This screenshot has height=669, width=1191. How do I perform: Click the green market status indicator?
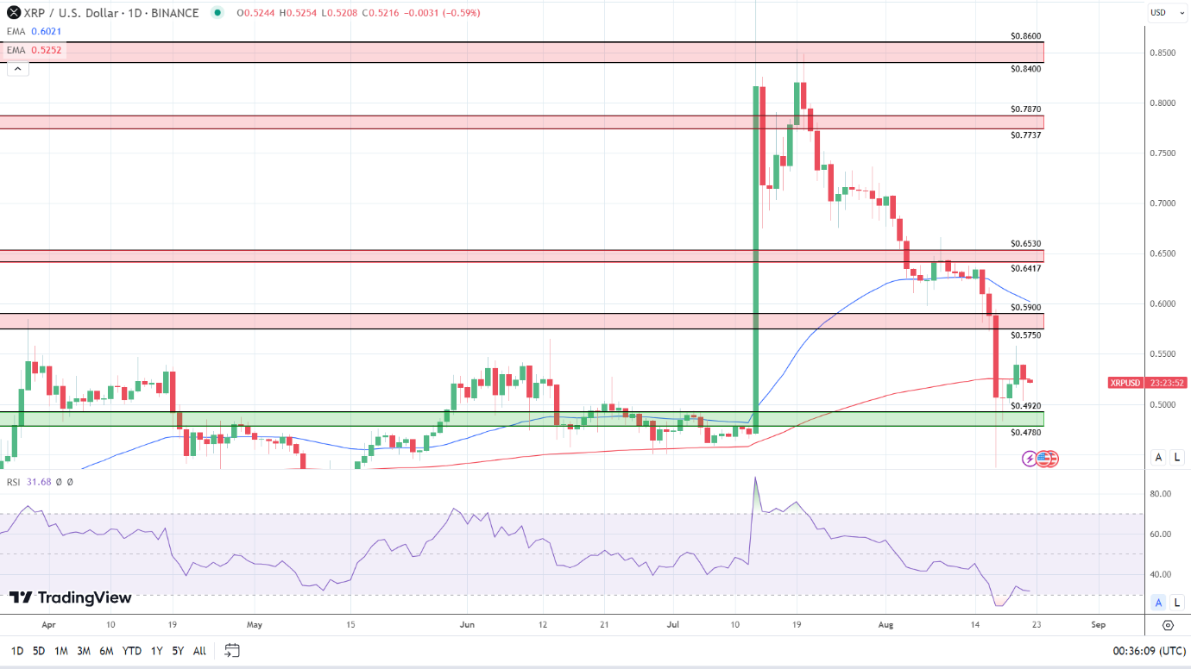[x=216, y=13]
